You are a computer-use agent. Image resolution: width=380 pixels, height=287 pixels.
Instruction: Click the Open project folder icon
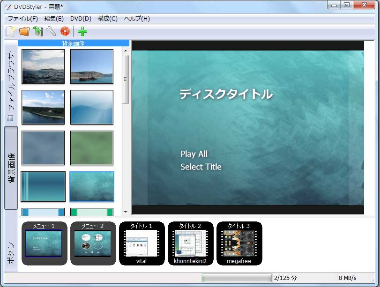pyautogui.click(x=24, y=31)
